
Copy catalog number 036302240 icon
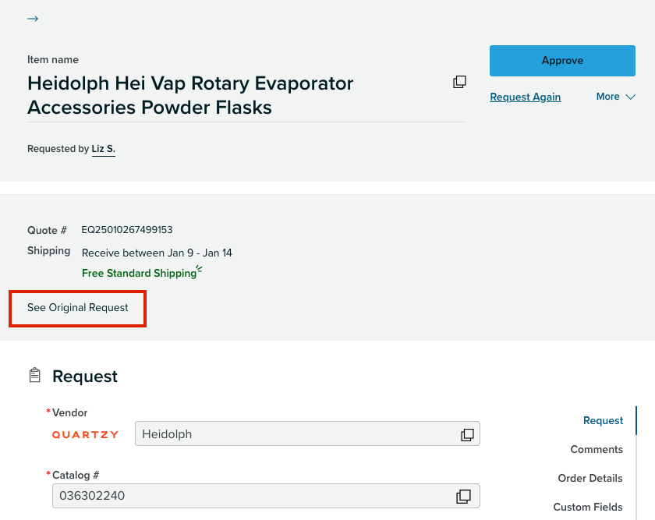point(463,496)
